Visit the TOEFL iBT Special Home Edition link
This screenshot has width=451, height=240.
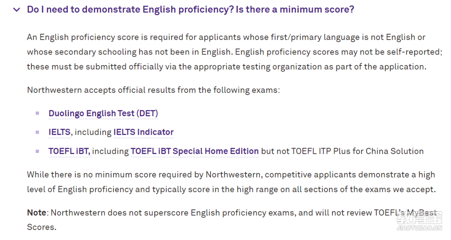pyautogui.click(x=195, y=151)
